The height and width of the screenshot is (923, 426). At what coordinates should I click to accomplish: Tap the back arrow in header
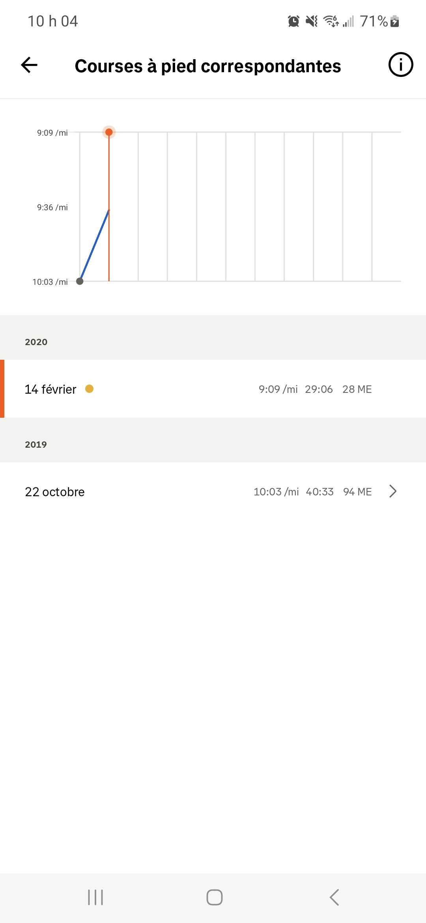(29, 65)
